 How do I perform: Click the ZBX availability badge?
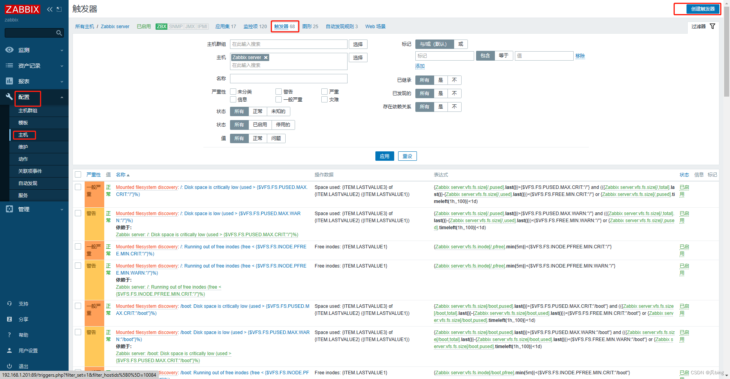click(161, 27)
